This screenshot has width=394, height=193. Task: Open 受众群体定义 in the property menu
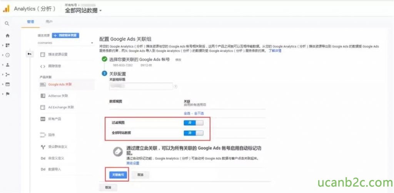click(58, 147)
